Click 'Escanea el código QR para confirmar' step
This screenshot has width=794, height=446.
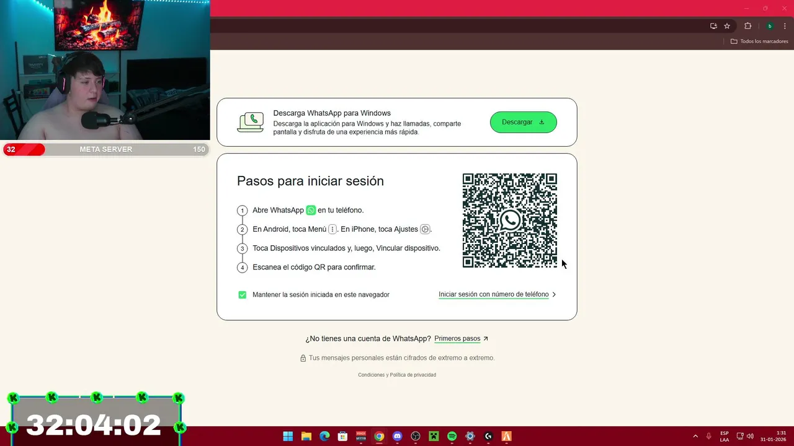[314, 267]
